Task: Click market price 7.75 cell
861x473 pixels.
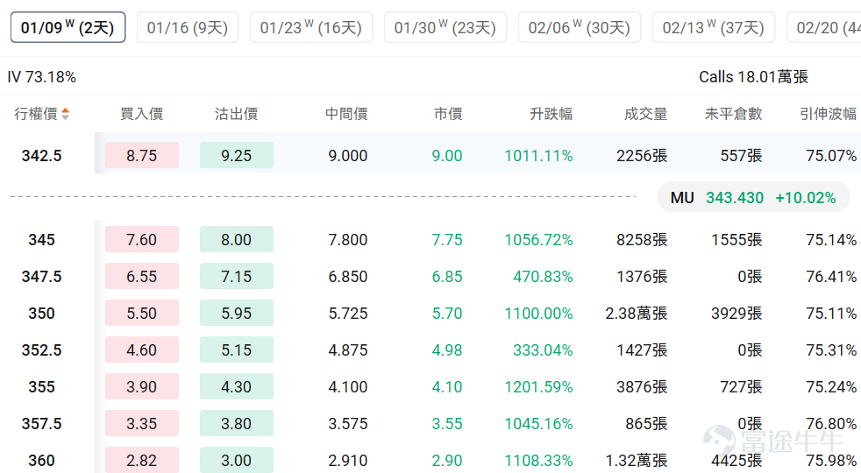Action: pyautogui.click(x=447, y=239)
